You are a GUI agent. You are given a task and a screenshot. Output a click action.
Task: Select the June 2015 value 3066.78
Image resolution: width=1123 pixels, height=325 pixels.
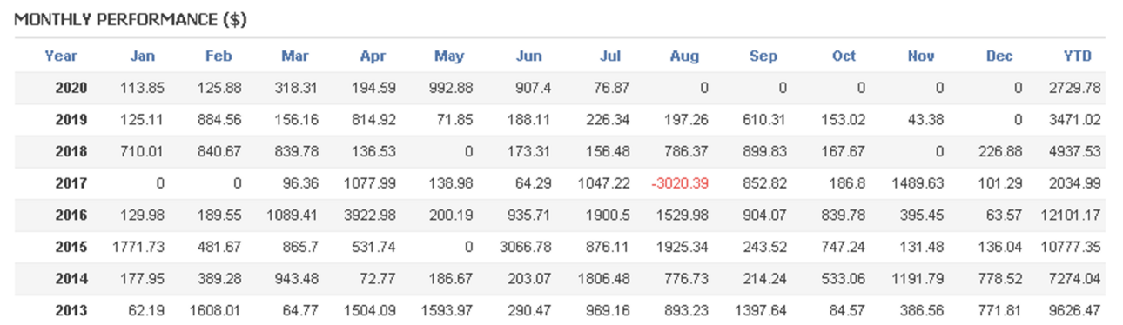click(526, 247)
